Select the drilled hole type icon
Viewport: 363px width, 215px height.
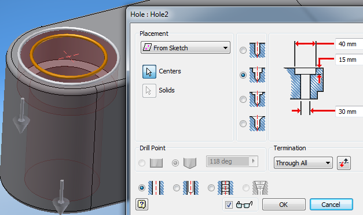[x=257, y=50]
